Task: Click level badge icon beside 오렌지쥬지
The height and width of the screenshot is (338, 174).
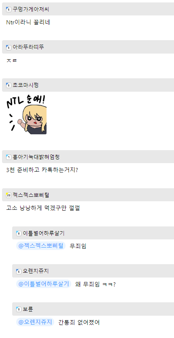Action: 19,271
